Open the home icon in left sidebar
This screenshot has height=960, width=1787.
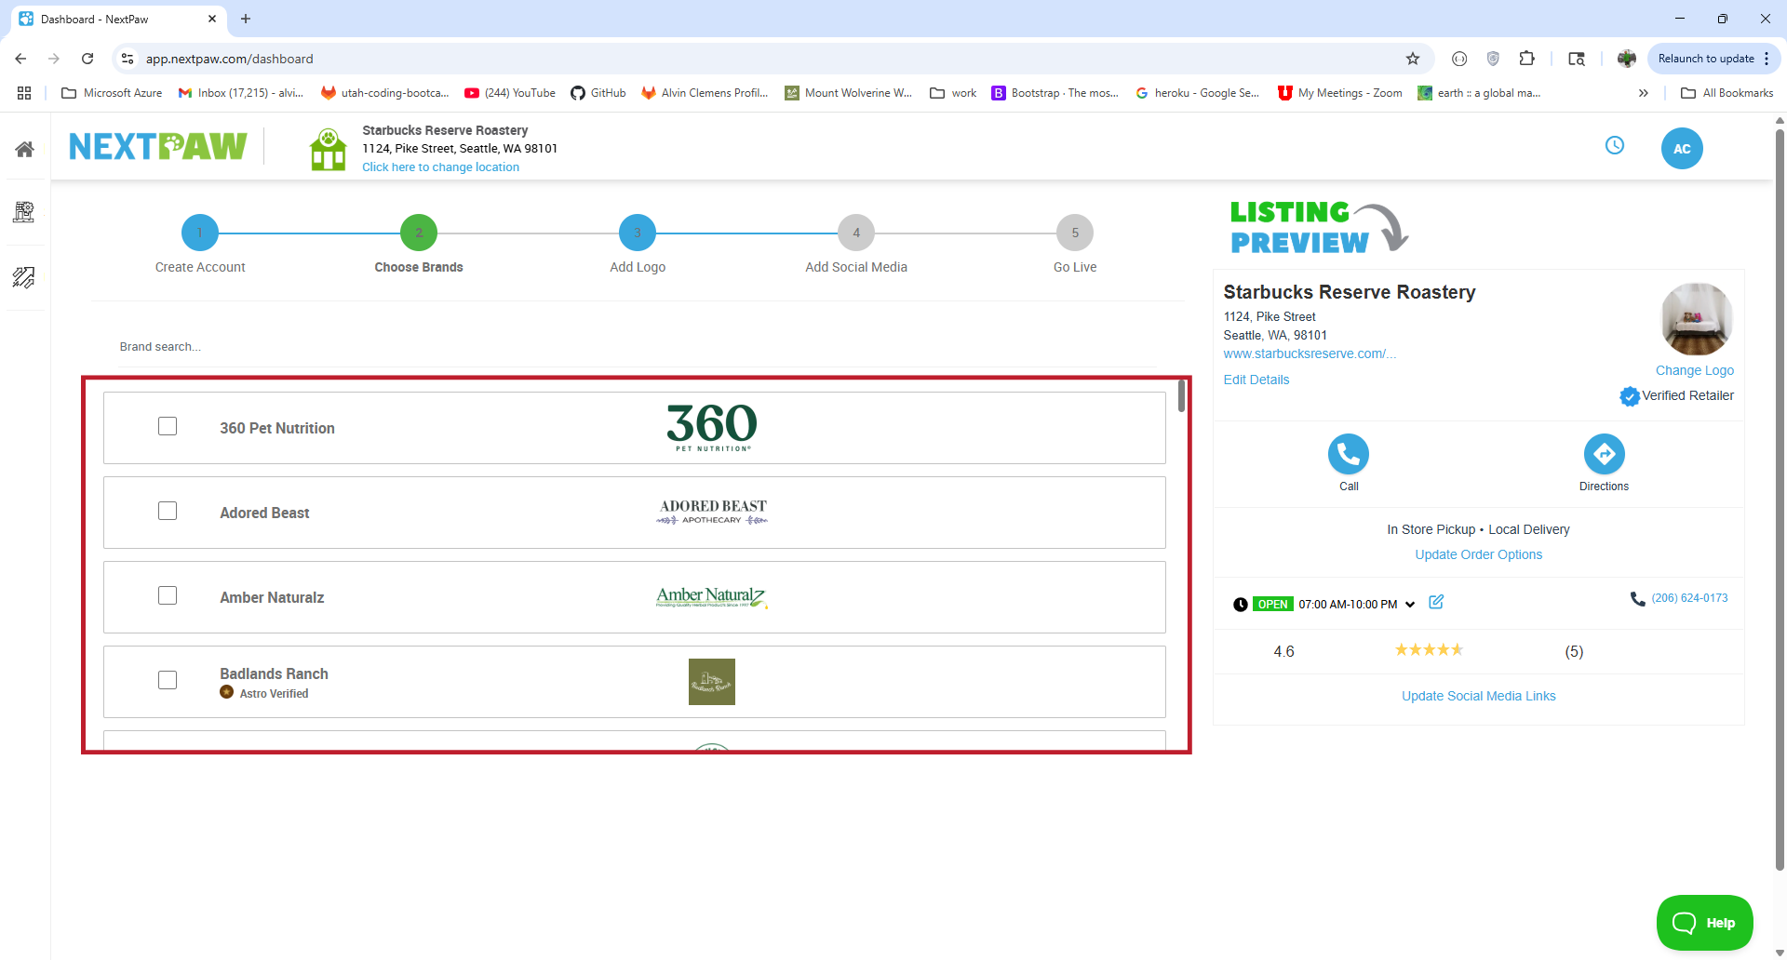pyautogui.click(x=25, y=149)
